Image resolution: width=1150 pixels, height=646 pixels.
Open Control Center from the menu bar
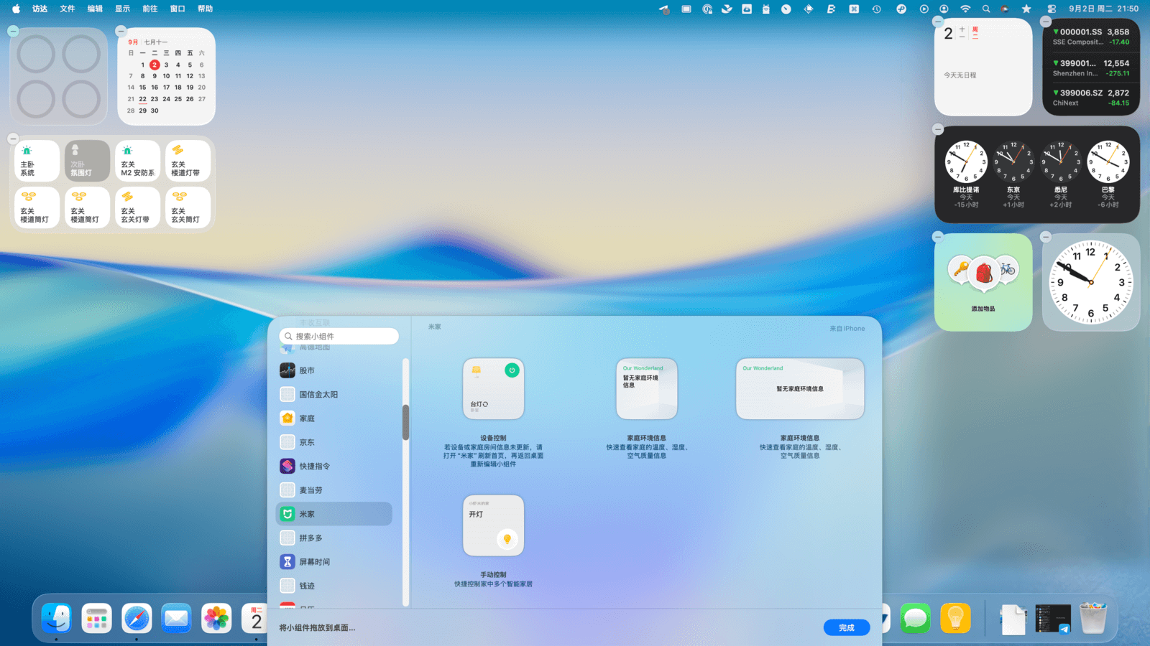(x=1052, y=9)
